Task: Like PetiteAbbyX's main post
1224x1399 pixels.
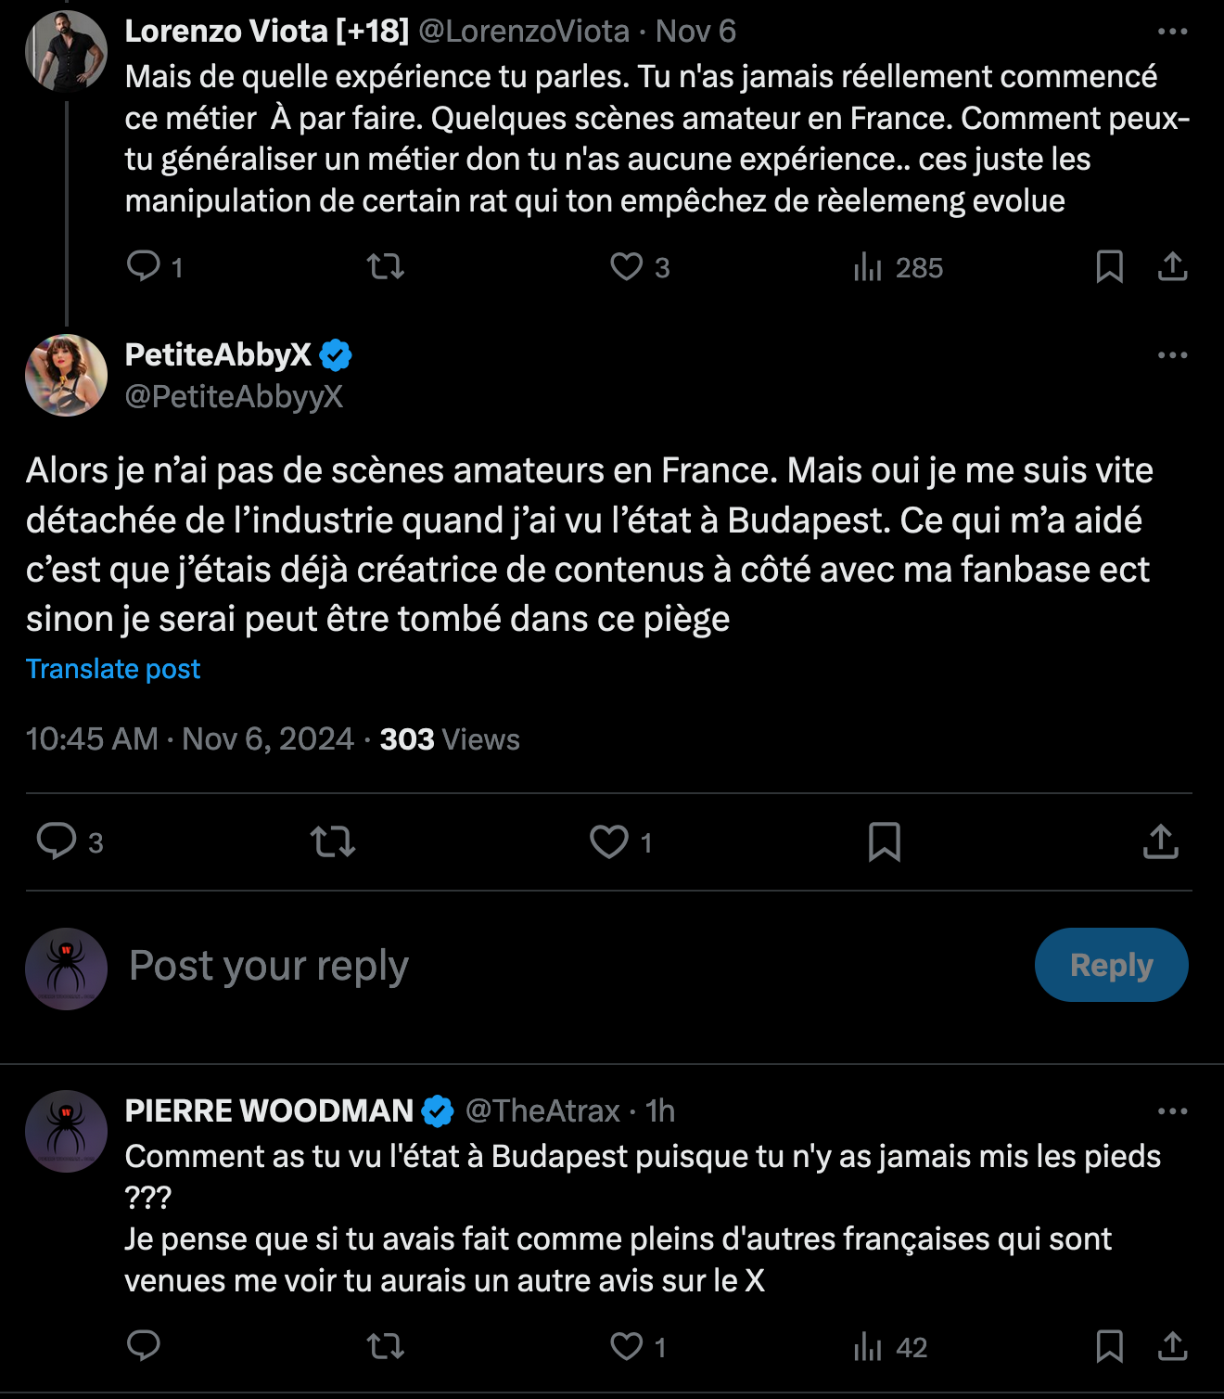Action: (609, 841)
